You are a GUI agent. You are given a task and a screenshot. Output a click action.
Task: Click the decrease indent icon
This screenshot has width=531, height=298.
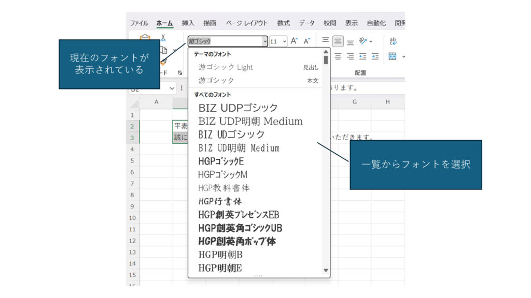(363, 56)
